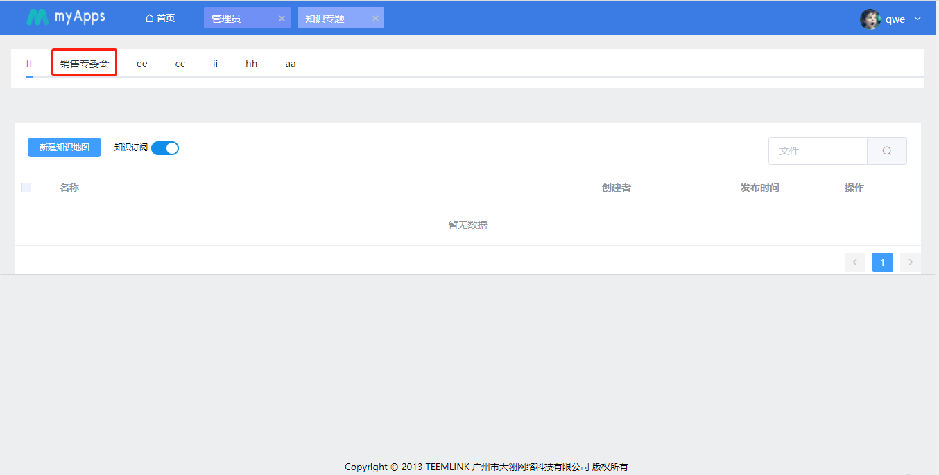Open the aa topic tab

(290, 64)
